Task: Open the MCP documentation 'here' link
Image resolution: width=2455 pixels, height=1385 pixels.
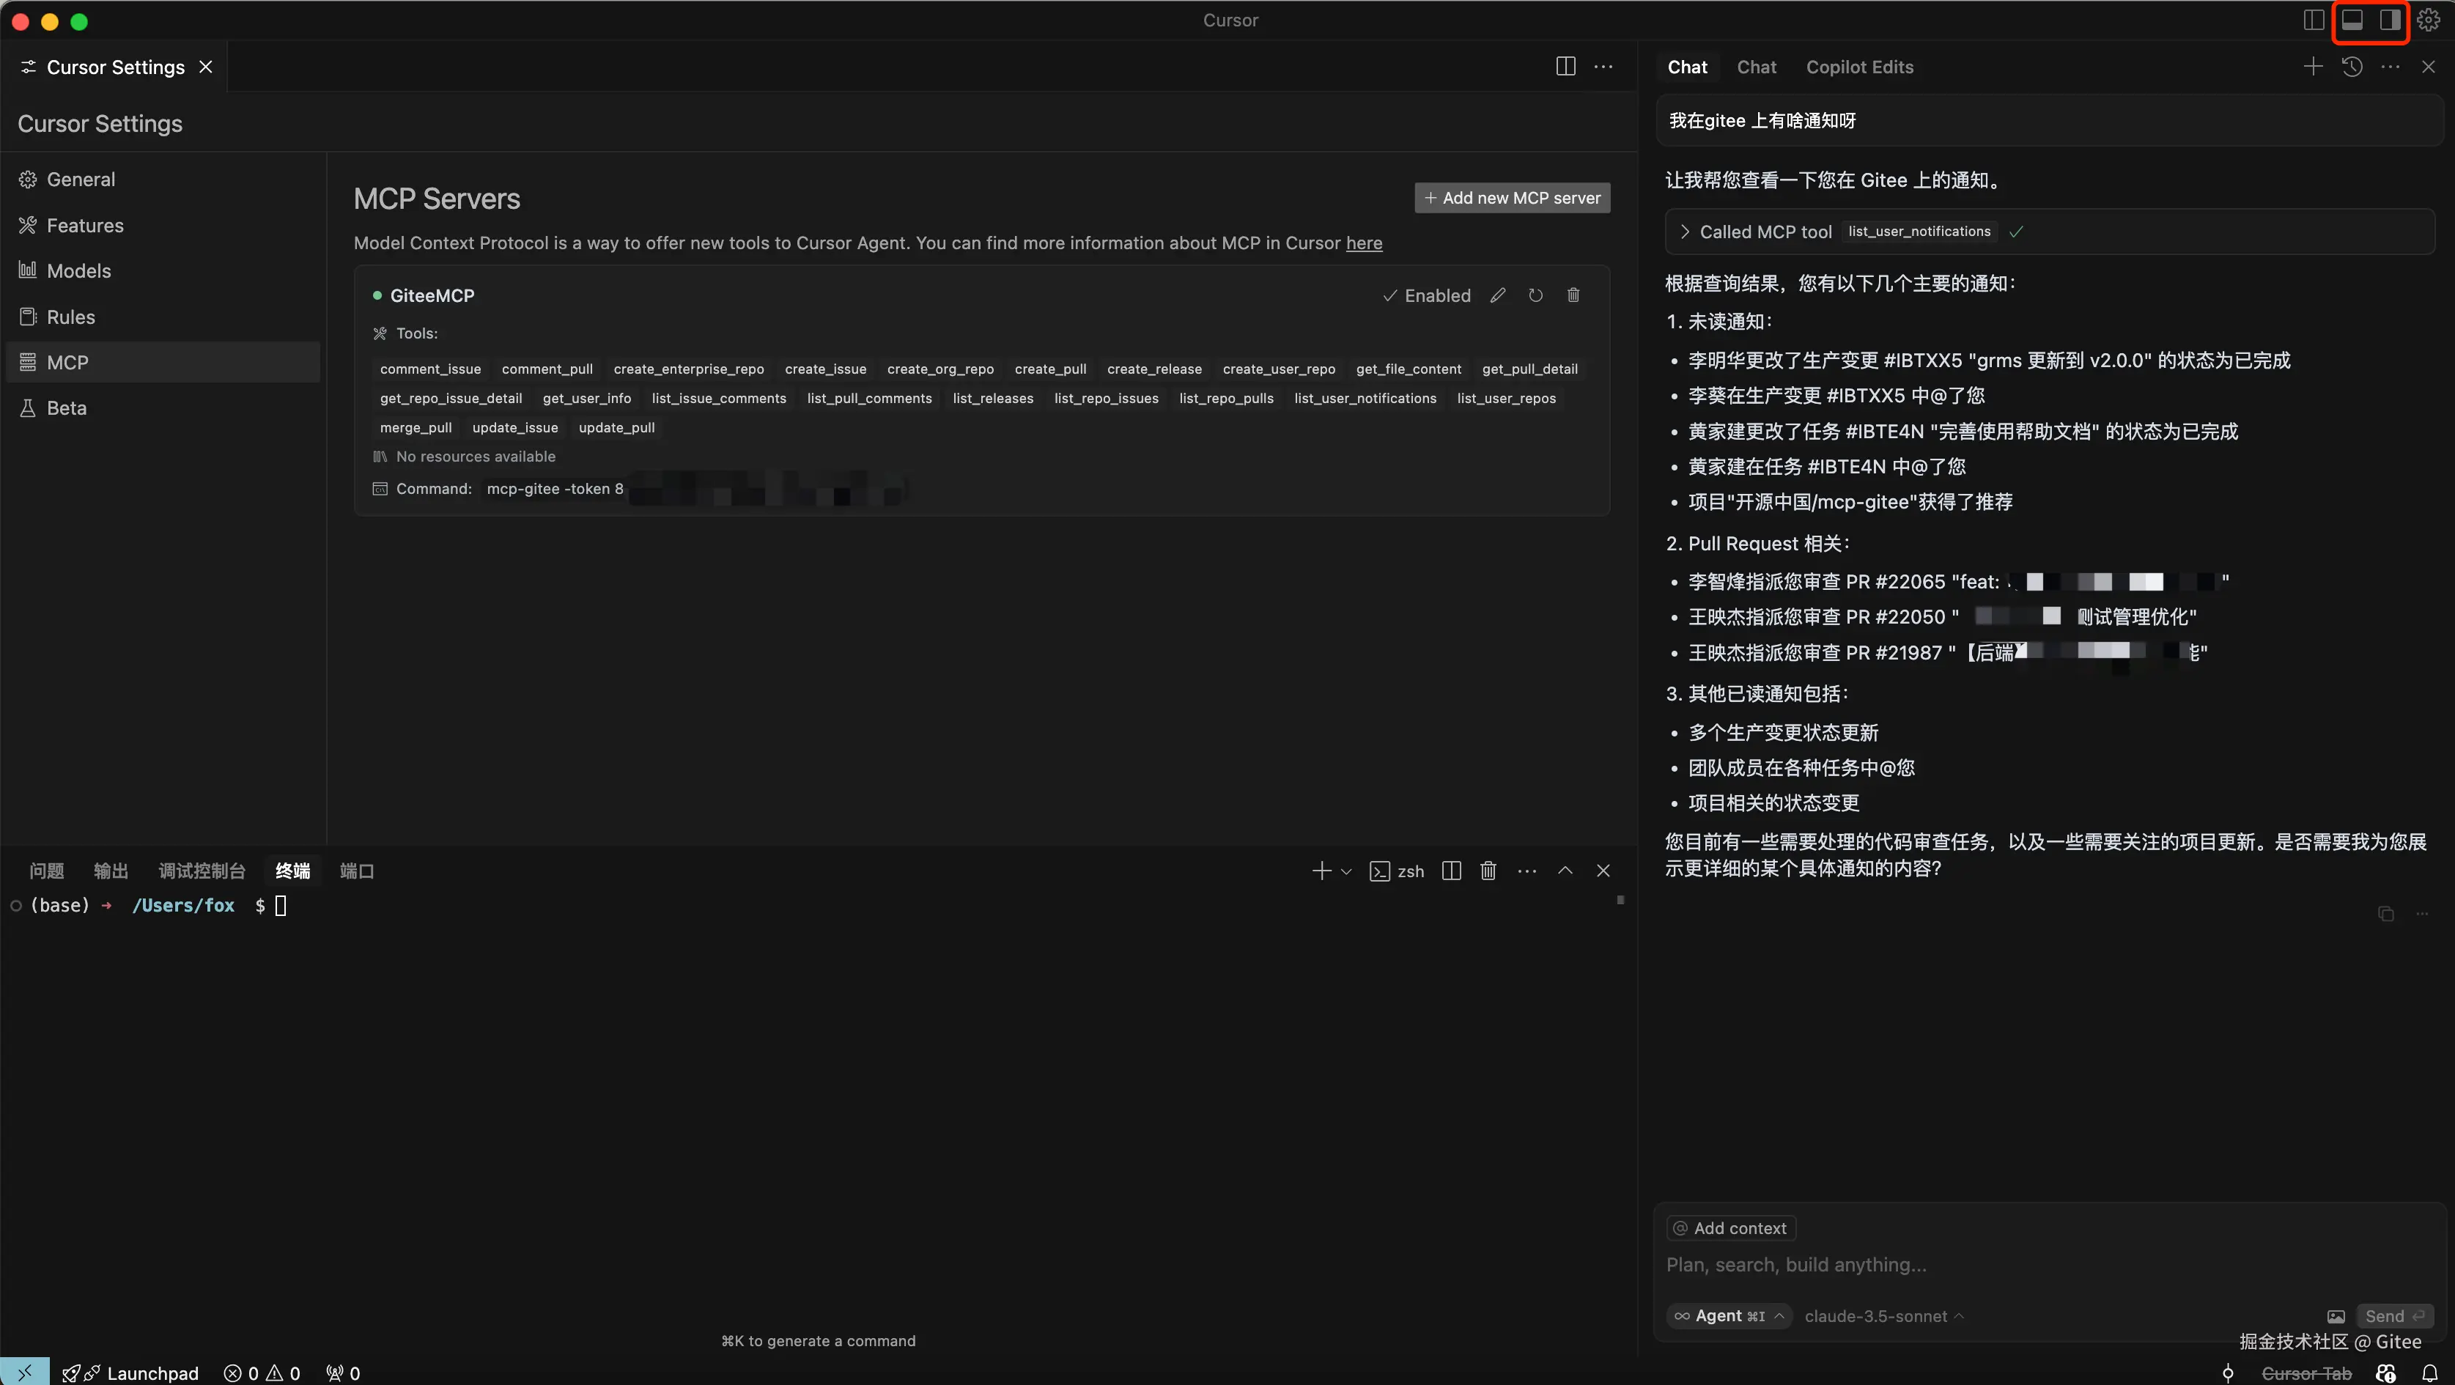Action: [x=1363, y=243]
